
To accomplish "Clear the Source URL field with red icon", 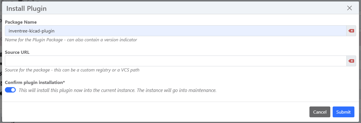I will tap(351, 61).
